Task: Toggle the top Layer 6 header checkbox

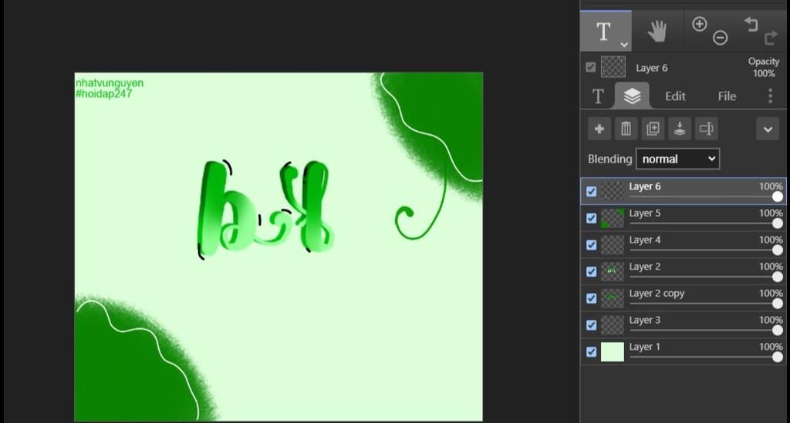Action: click(x=590, y=67)
